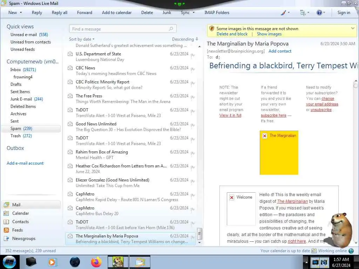Expand the New button dropdown arrow

[21, 13]
